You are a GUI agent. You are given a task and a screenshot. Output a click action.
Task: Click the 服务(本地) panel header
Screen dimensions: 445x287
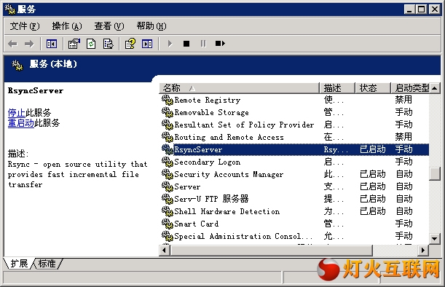52,64
